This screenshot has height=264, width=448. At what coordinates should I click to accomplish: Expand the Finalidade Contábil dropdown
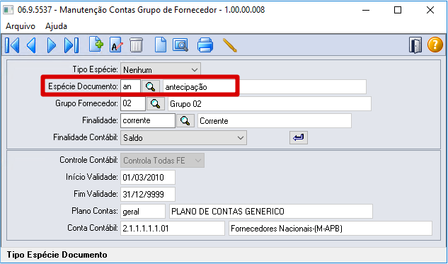[x=183, y=138]
